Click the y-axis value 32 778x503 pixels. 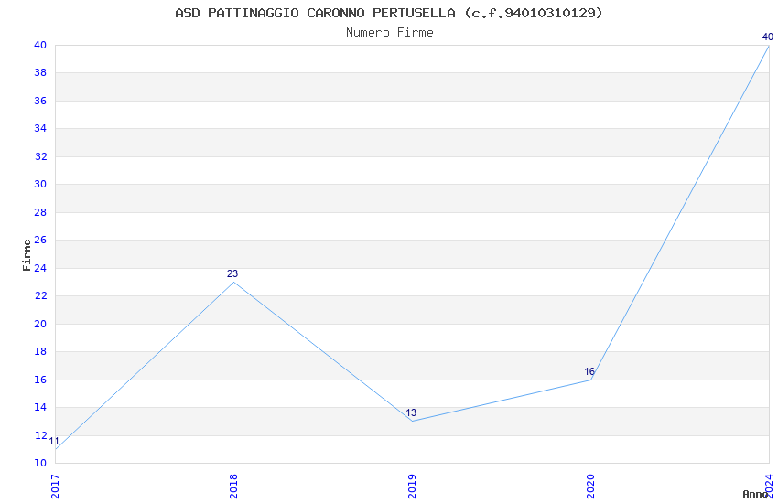(40, 156)
